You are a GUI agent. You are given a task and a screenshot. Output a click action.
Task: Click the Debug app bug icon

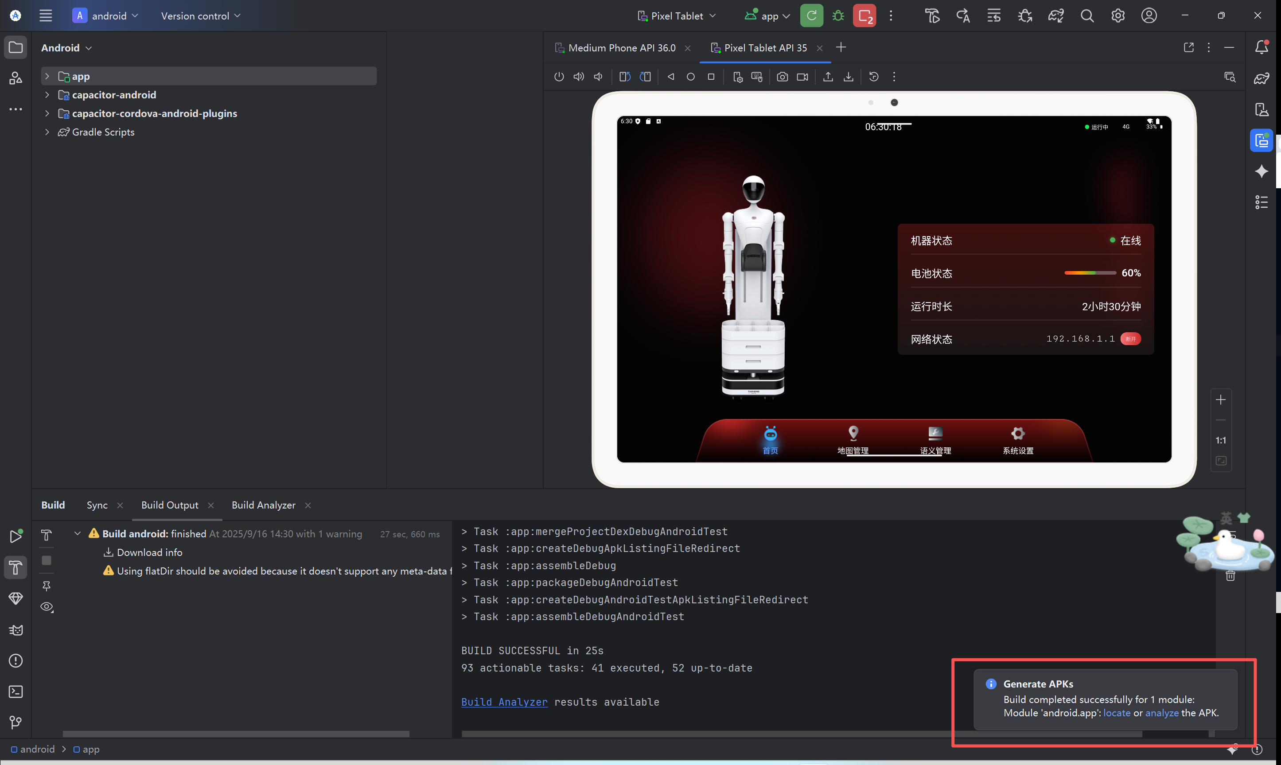838,16
